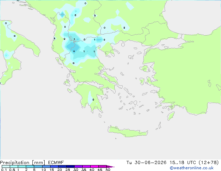Click the legend tick label '0.5'

click(x=12, y=170)
